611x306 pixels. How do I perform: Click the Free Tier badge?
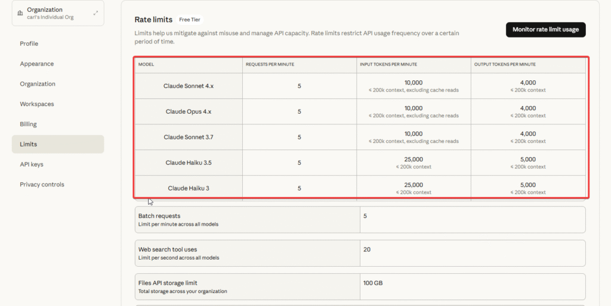[x=190, y=20]
